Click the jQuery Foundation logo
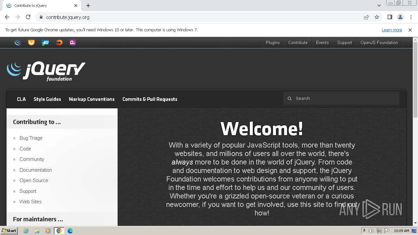Screen dimensions: 418x235 [x=46, y=71]
